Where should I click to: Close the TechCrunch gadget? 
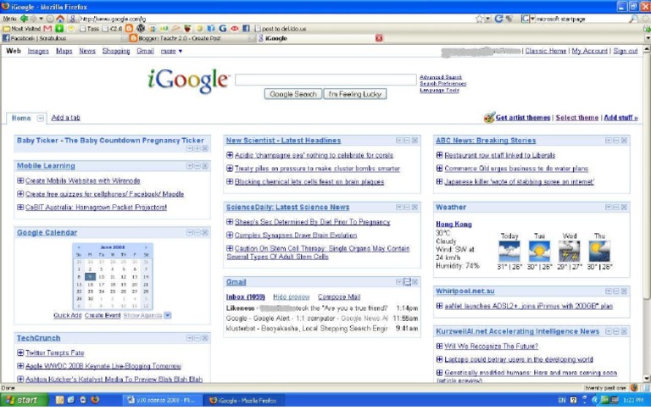(x=205, y=338)
